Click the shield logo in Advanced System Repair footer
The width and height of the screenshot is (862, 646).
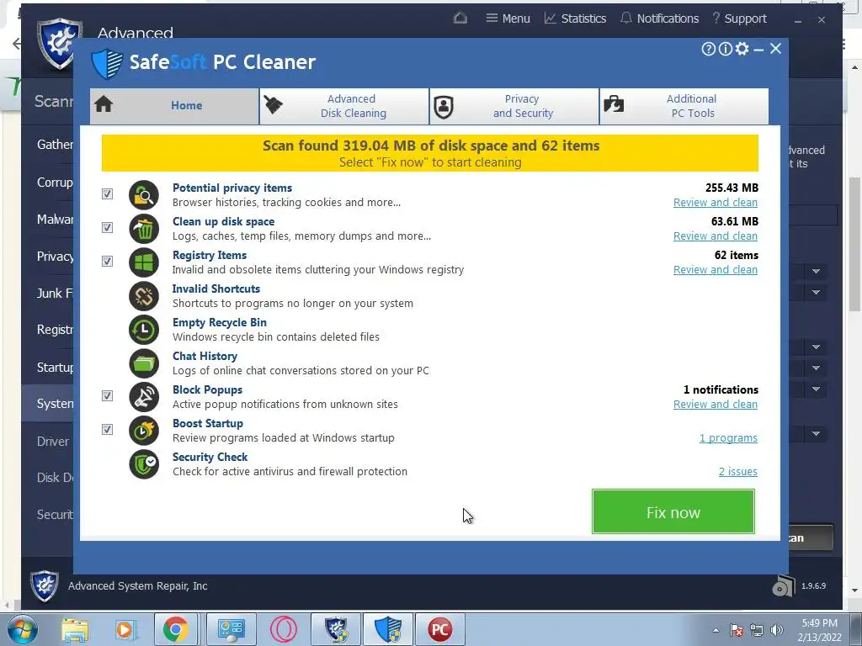[44, 586]
